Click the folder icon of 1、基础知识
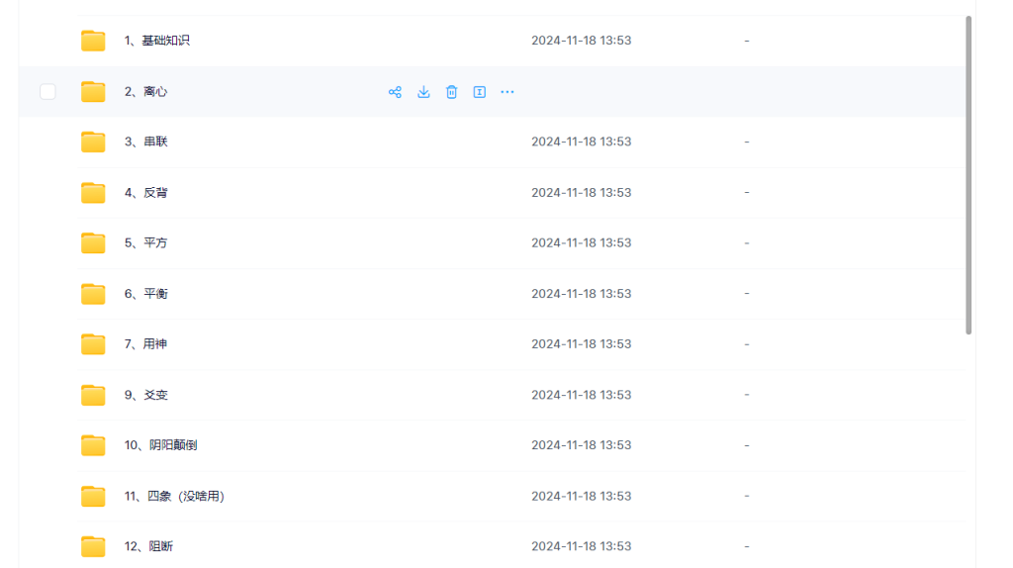This screenshot has height=568, width=1013. (x=93, y=41)
